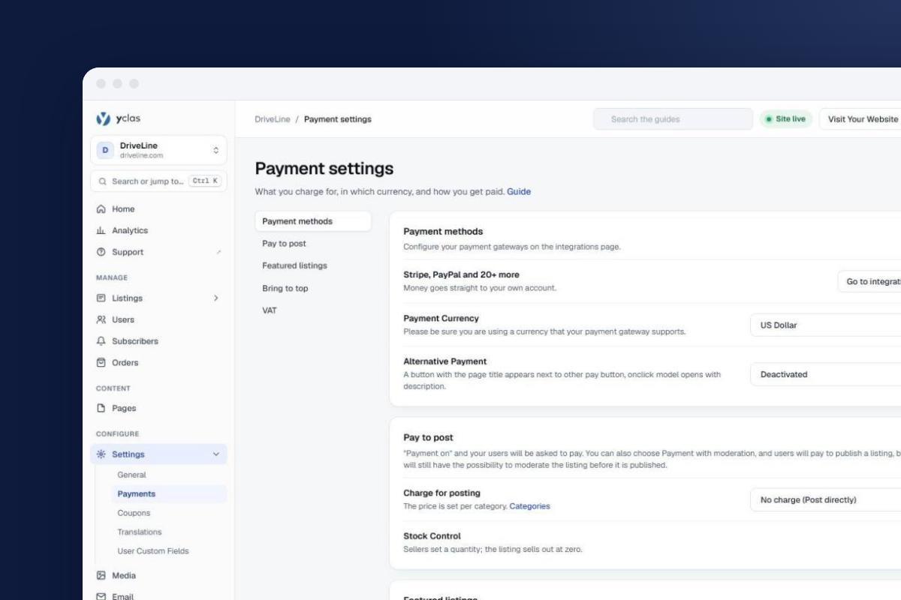Click the Stock Control heading
This screenshot has height=600, width=901.
tap(432, 536)
